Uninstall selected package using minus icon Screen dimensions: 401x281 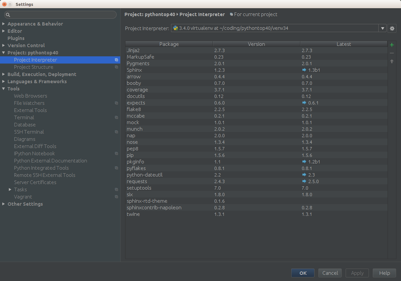point(392,53)
